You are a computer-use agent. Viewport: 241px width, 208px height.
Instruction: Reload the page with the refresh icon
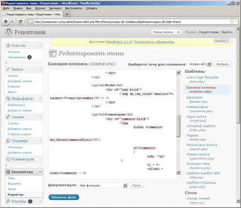click(20, 22)
